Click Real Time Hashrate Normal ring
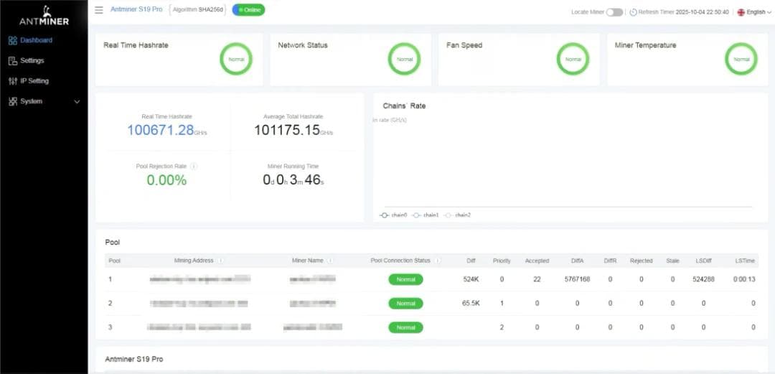Screen dimensions: 775x374 tap(236, 59)
